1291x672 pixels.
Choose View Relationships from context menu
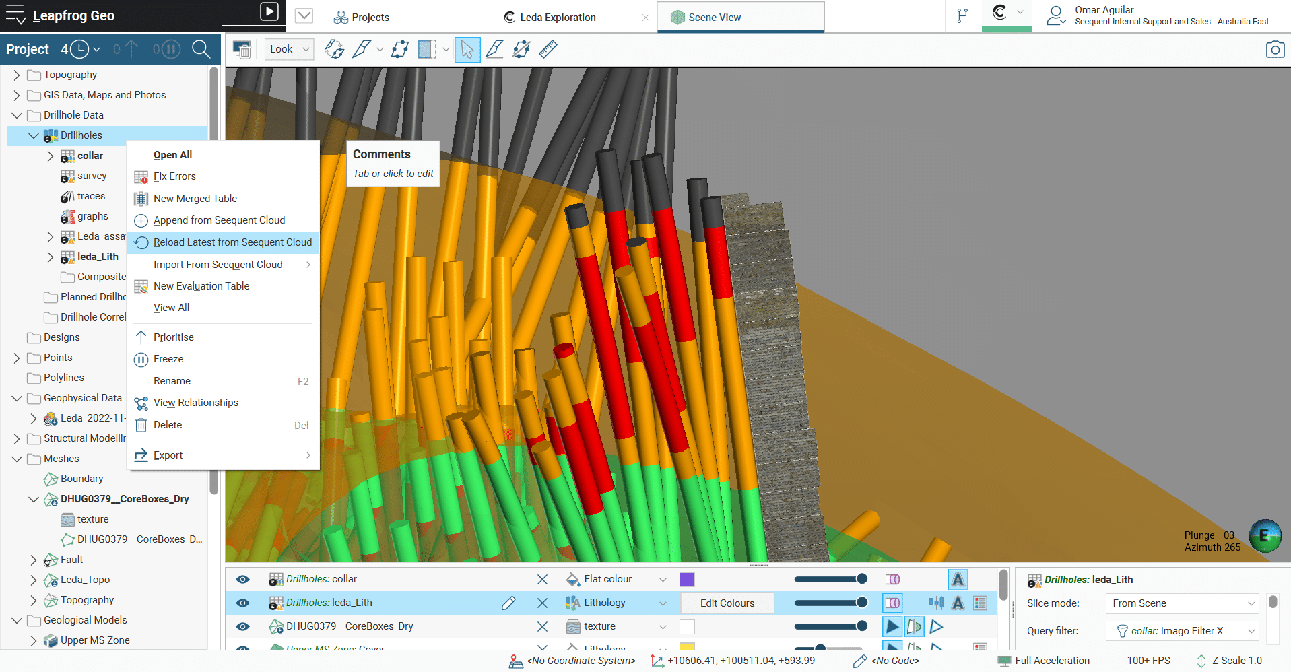(196, 403)
